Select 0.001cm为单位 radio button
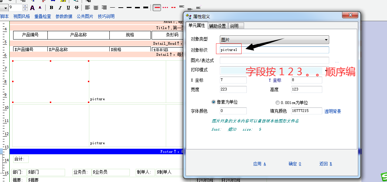Screen dimensions: 387x182 (278, 103)
